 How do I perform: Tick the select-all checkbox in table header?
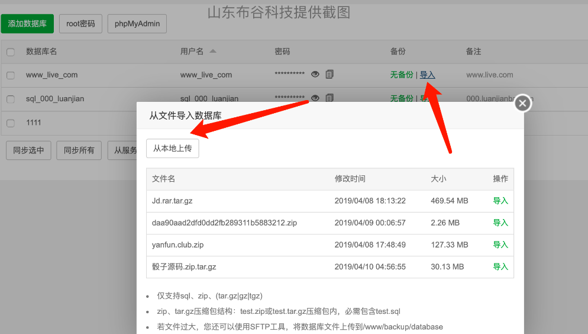11,52
